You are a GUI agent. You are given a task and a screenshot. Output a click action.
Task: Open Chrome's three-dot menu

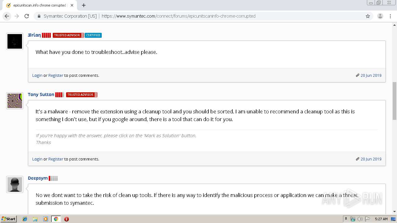pyautogui.click(x=390, y=16)
